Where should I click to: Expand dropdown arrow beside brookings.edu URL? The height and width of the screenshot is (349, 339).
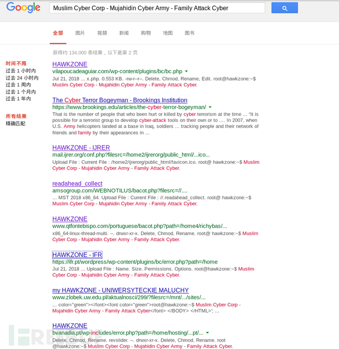tap(210, 107)
